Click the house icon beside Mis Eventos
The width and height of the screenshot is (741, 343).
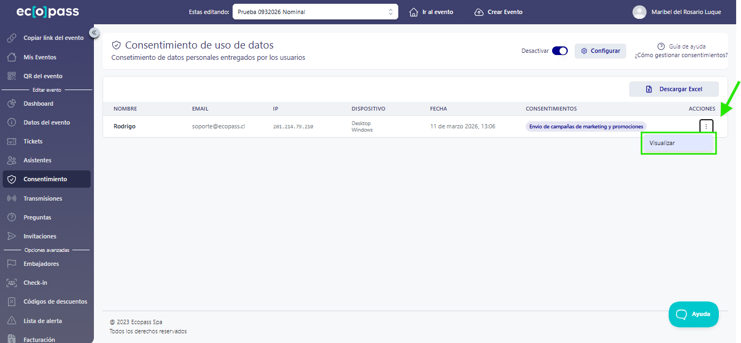(11, 57)
